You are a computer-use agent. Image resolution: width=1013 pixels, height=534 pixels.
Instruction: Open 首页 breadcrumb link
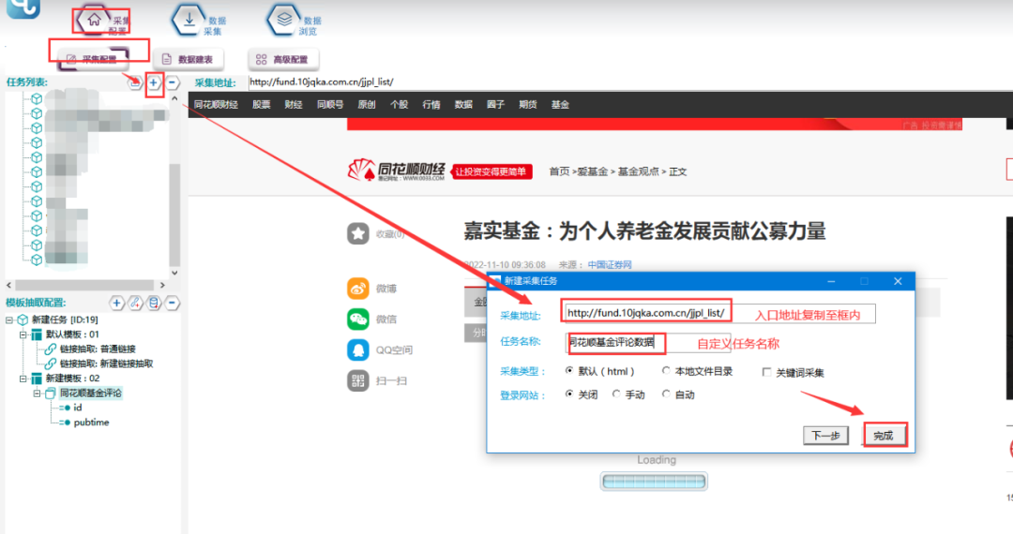coord(559,171)
